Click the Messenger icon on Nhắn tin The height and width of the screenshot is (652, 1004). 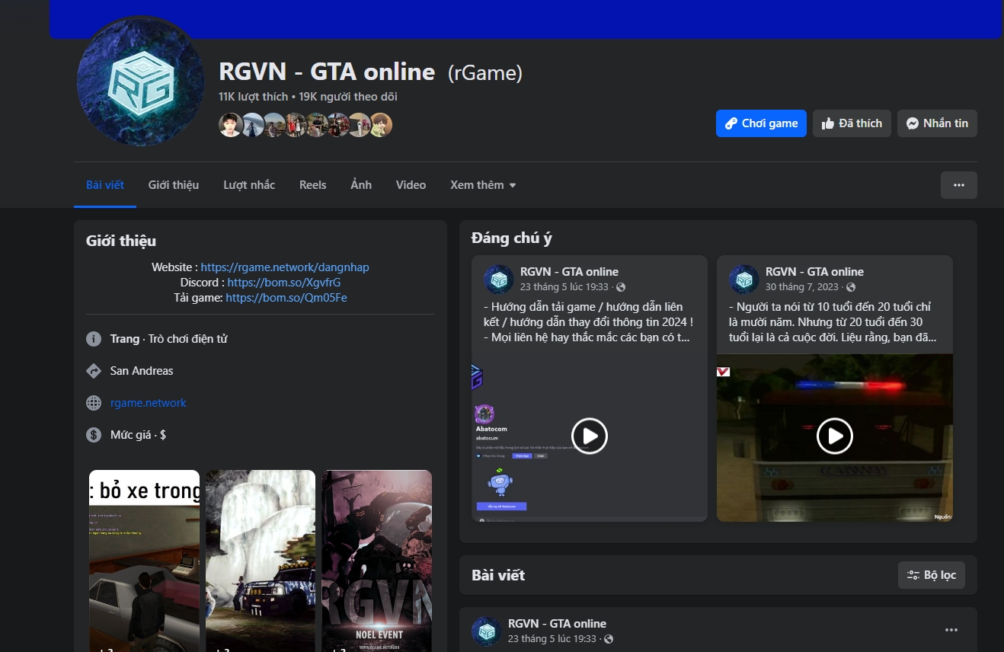[913, 123]
